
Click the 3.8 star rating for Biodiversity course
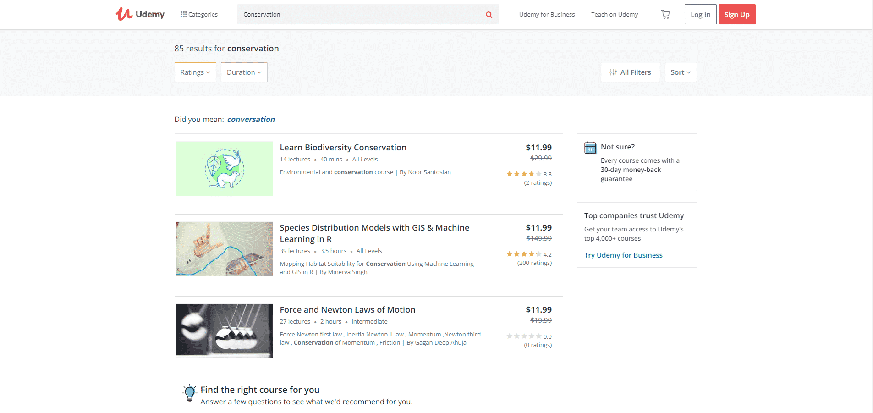pos(529,174)
